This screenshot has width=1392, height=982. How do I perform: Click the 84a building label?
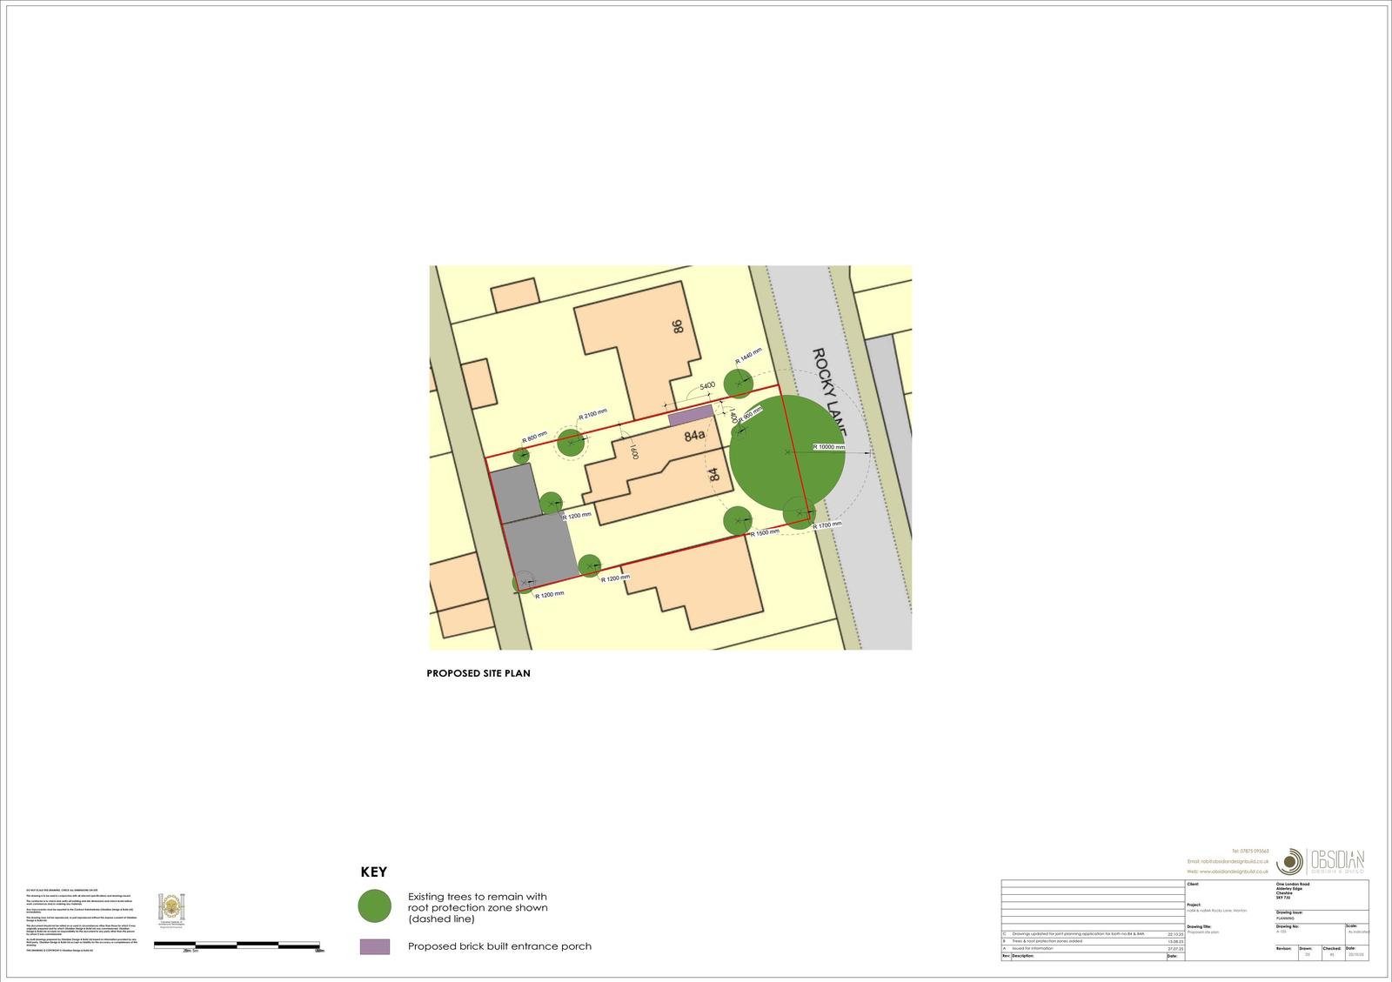point(694,436)
